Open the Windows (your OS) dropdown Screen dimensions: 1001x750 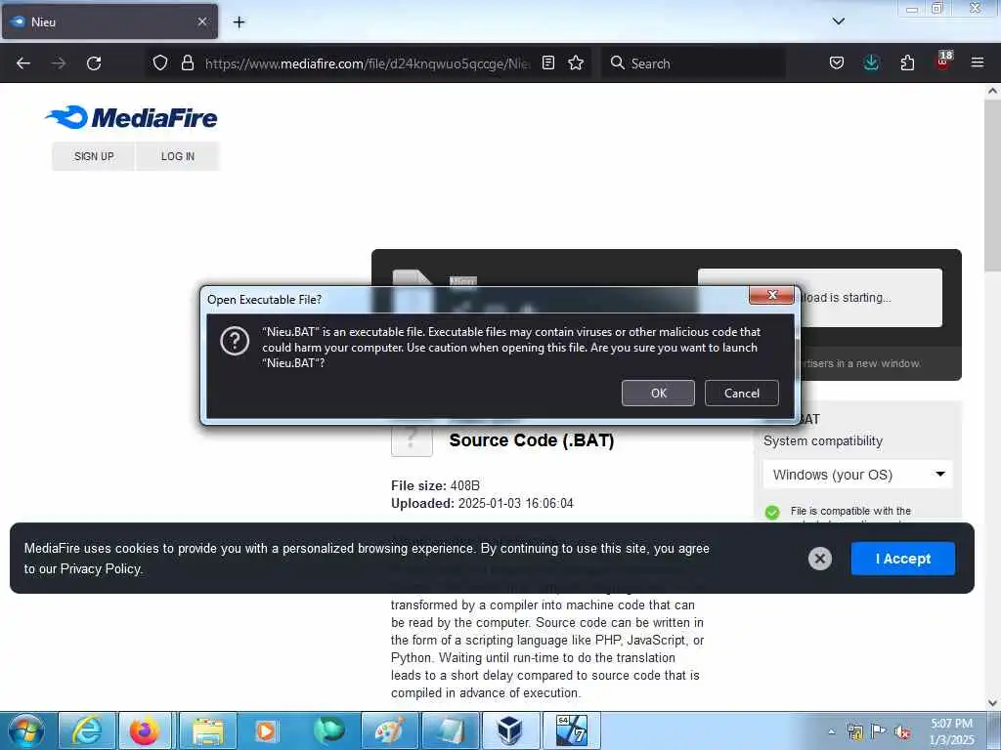click(857, 475)
